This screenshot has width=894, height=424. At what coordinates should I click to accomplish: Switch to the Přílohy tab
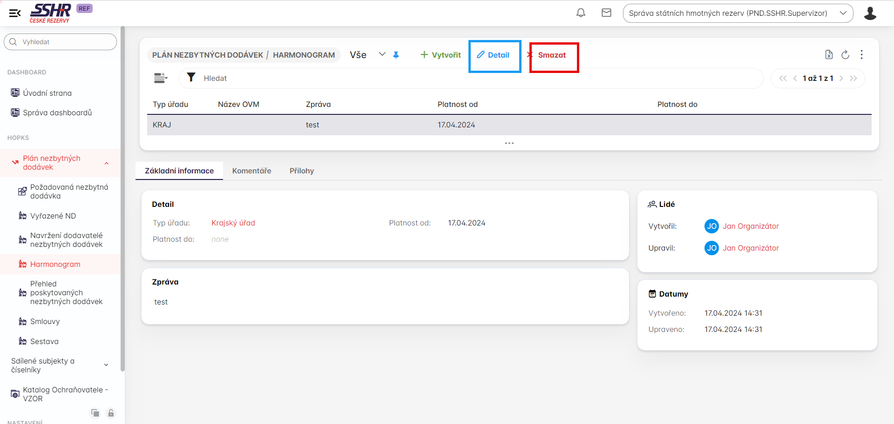301,171
